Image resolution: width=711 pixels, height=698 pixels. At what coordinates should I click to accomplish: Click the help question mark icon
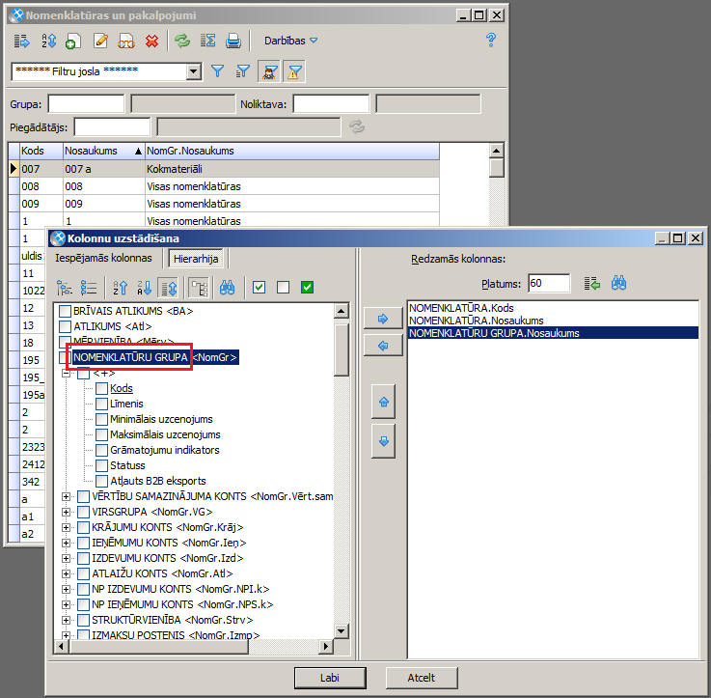click(x=491, y=40)
